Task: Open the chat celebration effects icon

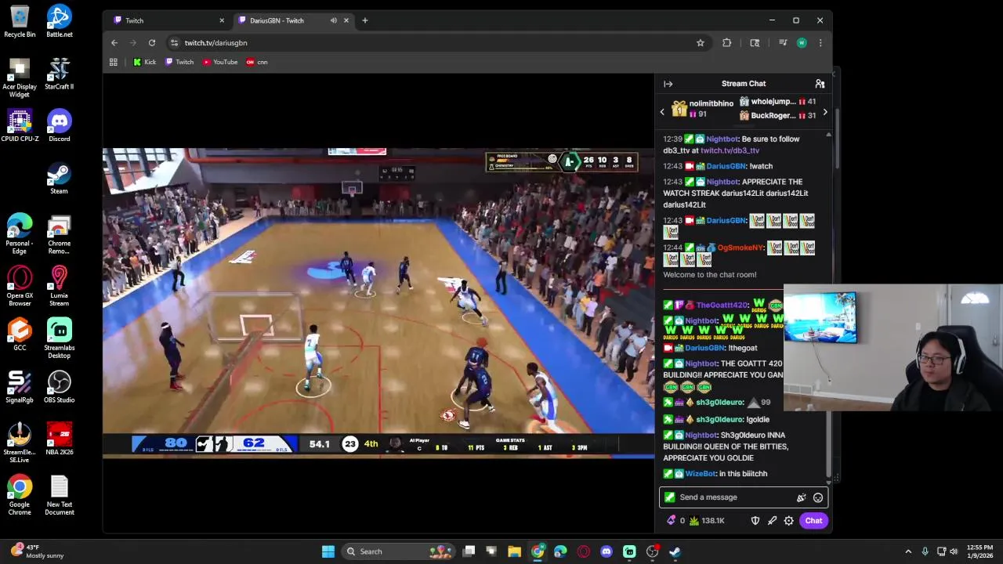Action: (801, 497)
